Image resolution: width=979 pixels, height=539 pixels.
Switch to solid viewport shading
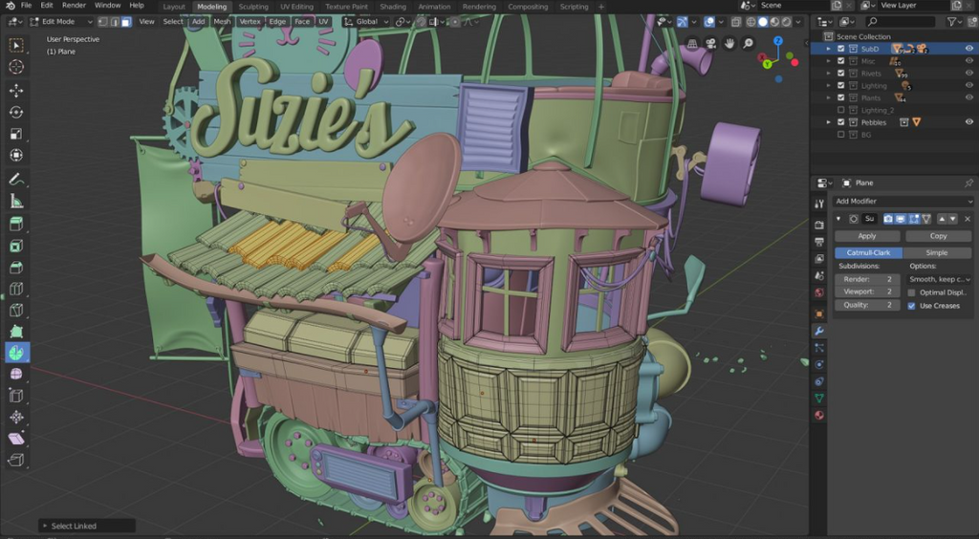[x=763, y=22]
